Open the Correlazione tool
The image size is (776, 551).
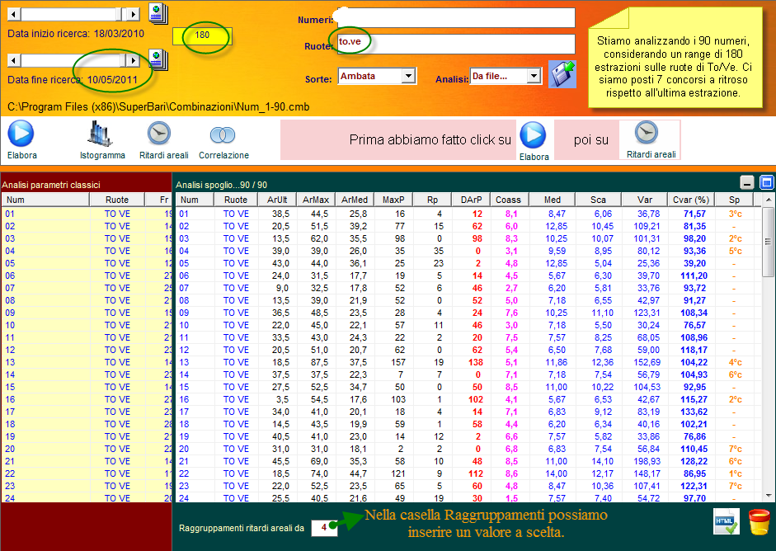[223, 134]
